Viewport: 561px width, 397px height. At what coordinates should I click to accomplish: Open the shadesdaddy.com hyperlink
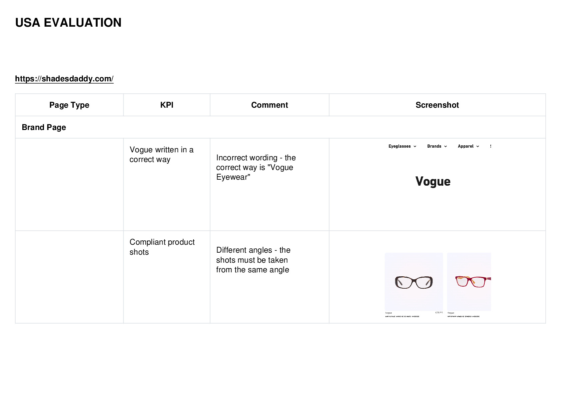point(64,79)
